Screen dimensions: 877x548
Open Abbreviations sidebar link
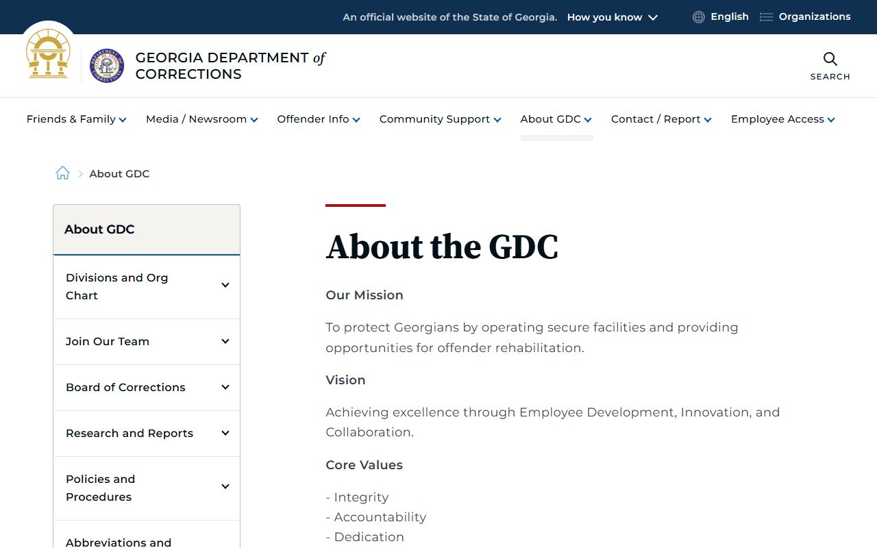[119, 542]
